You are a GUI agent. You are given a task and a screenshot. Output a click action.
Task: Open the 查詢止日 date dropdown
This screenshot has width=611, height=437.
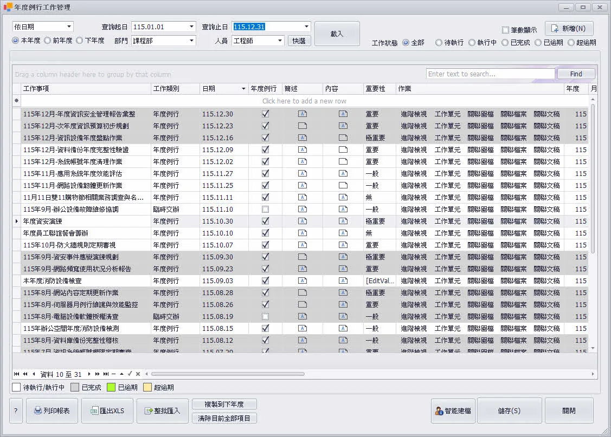tap(307, 27)
